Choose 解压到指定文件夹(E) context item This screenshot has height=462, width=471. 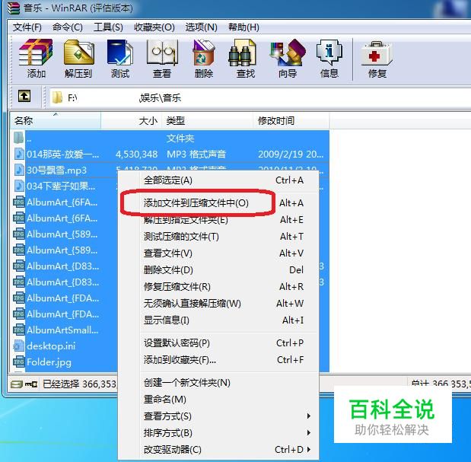[x=218, y=220]
